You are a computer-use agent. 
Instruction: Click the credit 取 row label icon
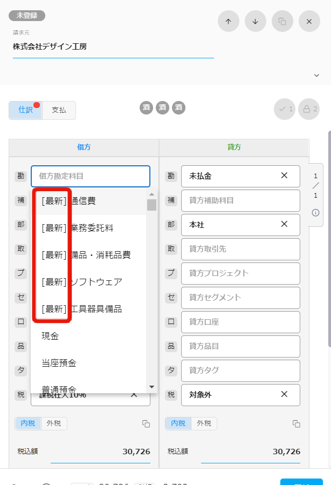171,249
